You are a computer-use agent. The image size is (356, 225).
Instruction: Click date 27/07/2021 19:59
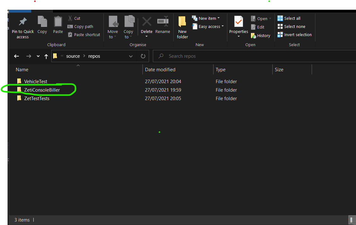(x=163, y=90)
